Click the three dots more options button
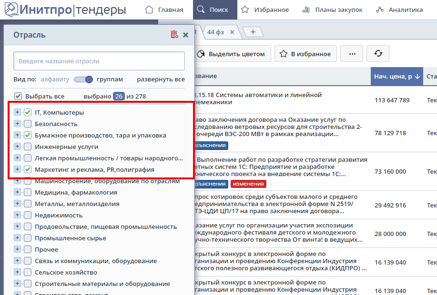This screenshot has width=437, height=295. click(x=352, y=54)
